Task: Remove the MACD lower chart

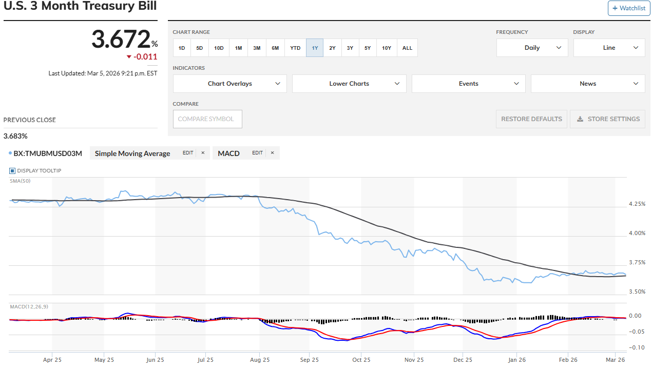Action: pos(272,153)
